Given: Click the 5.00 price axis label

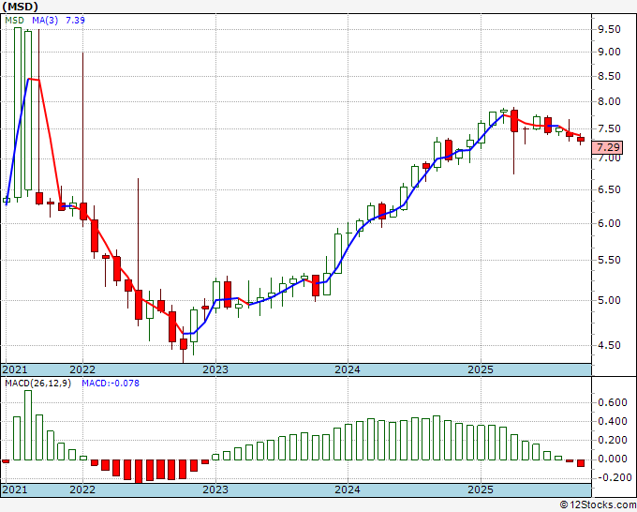Looking at the screenshot, I should tap(609, 300).
